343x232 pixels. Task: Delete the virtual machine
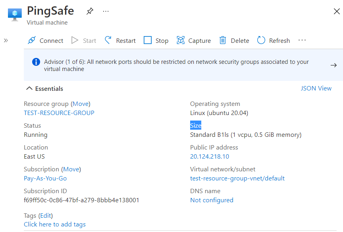pyautogui.click(x=234, y=40)
